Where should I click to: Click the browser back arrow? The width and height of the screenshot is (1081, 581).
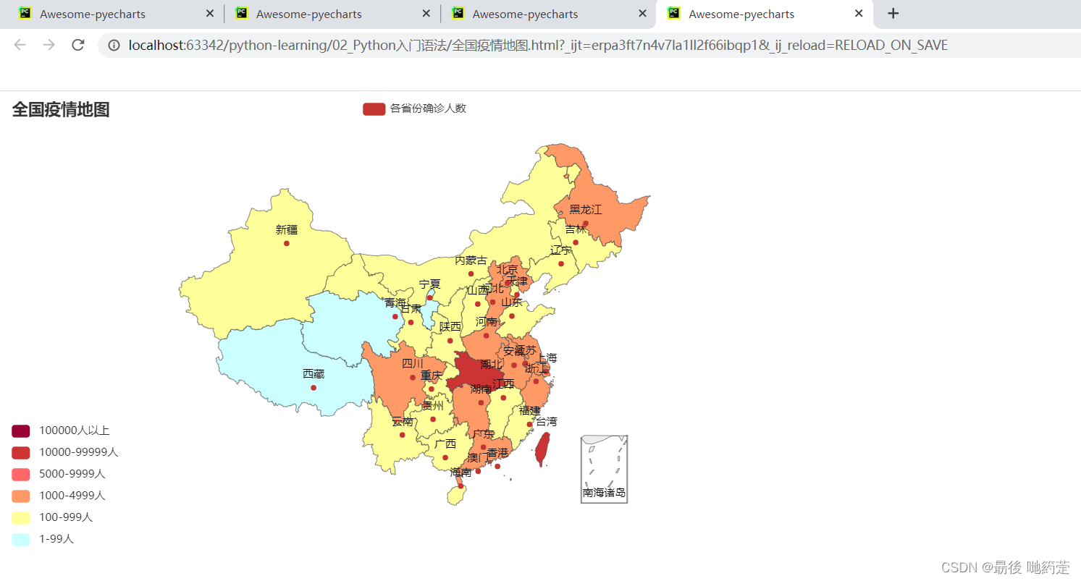click(20, 45)
